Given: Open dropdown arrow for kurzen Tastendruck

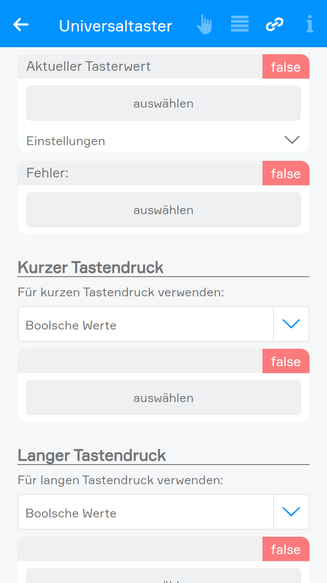Looking at the screenshot, I should click(291, 324).
